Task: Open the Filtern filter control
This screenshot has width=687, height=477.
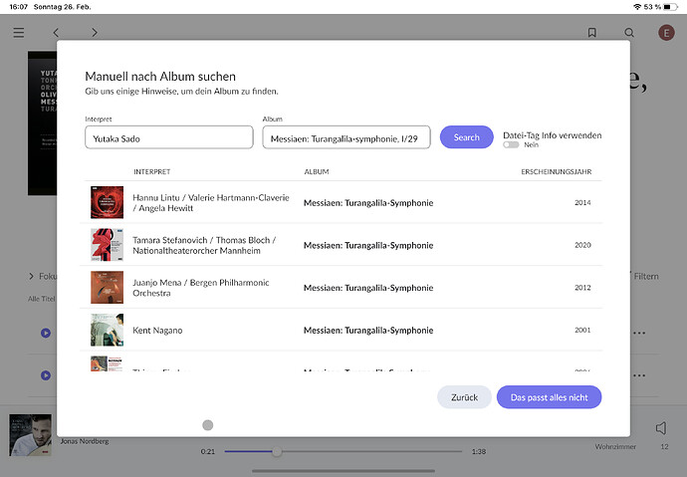Action: pyautogui.click(x=642, y=276)
